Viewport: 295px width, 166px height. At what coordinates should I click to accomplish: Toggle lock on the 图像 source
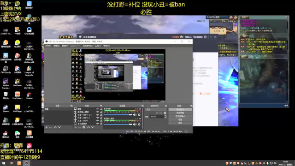[101, 109]
